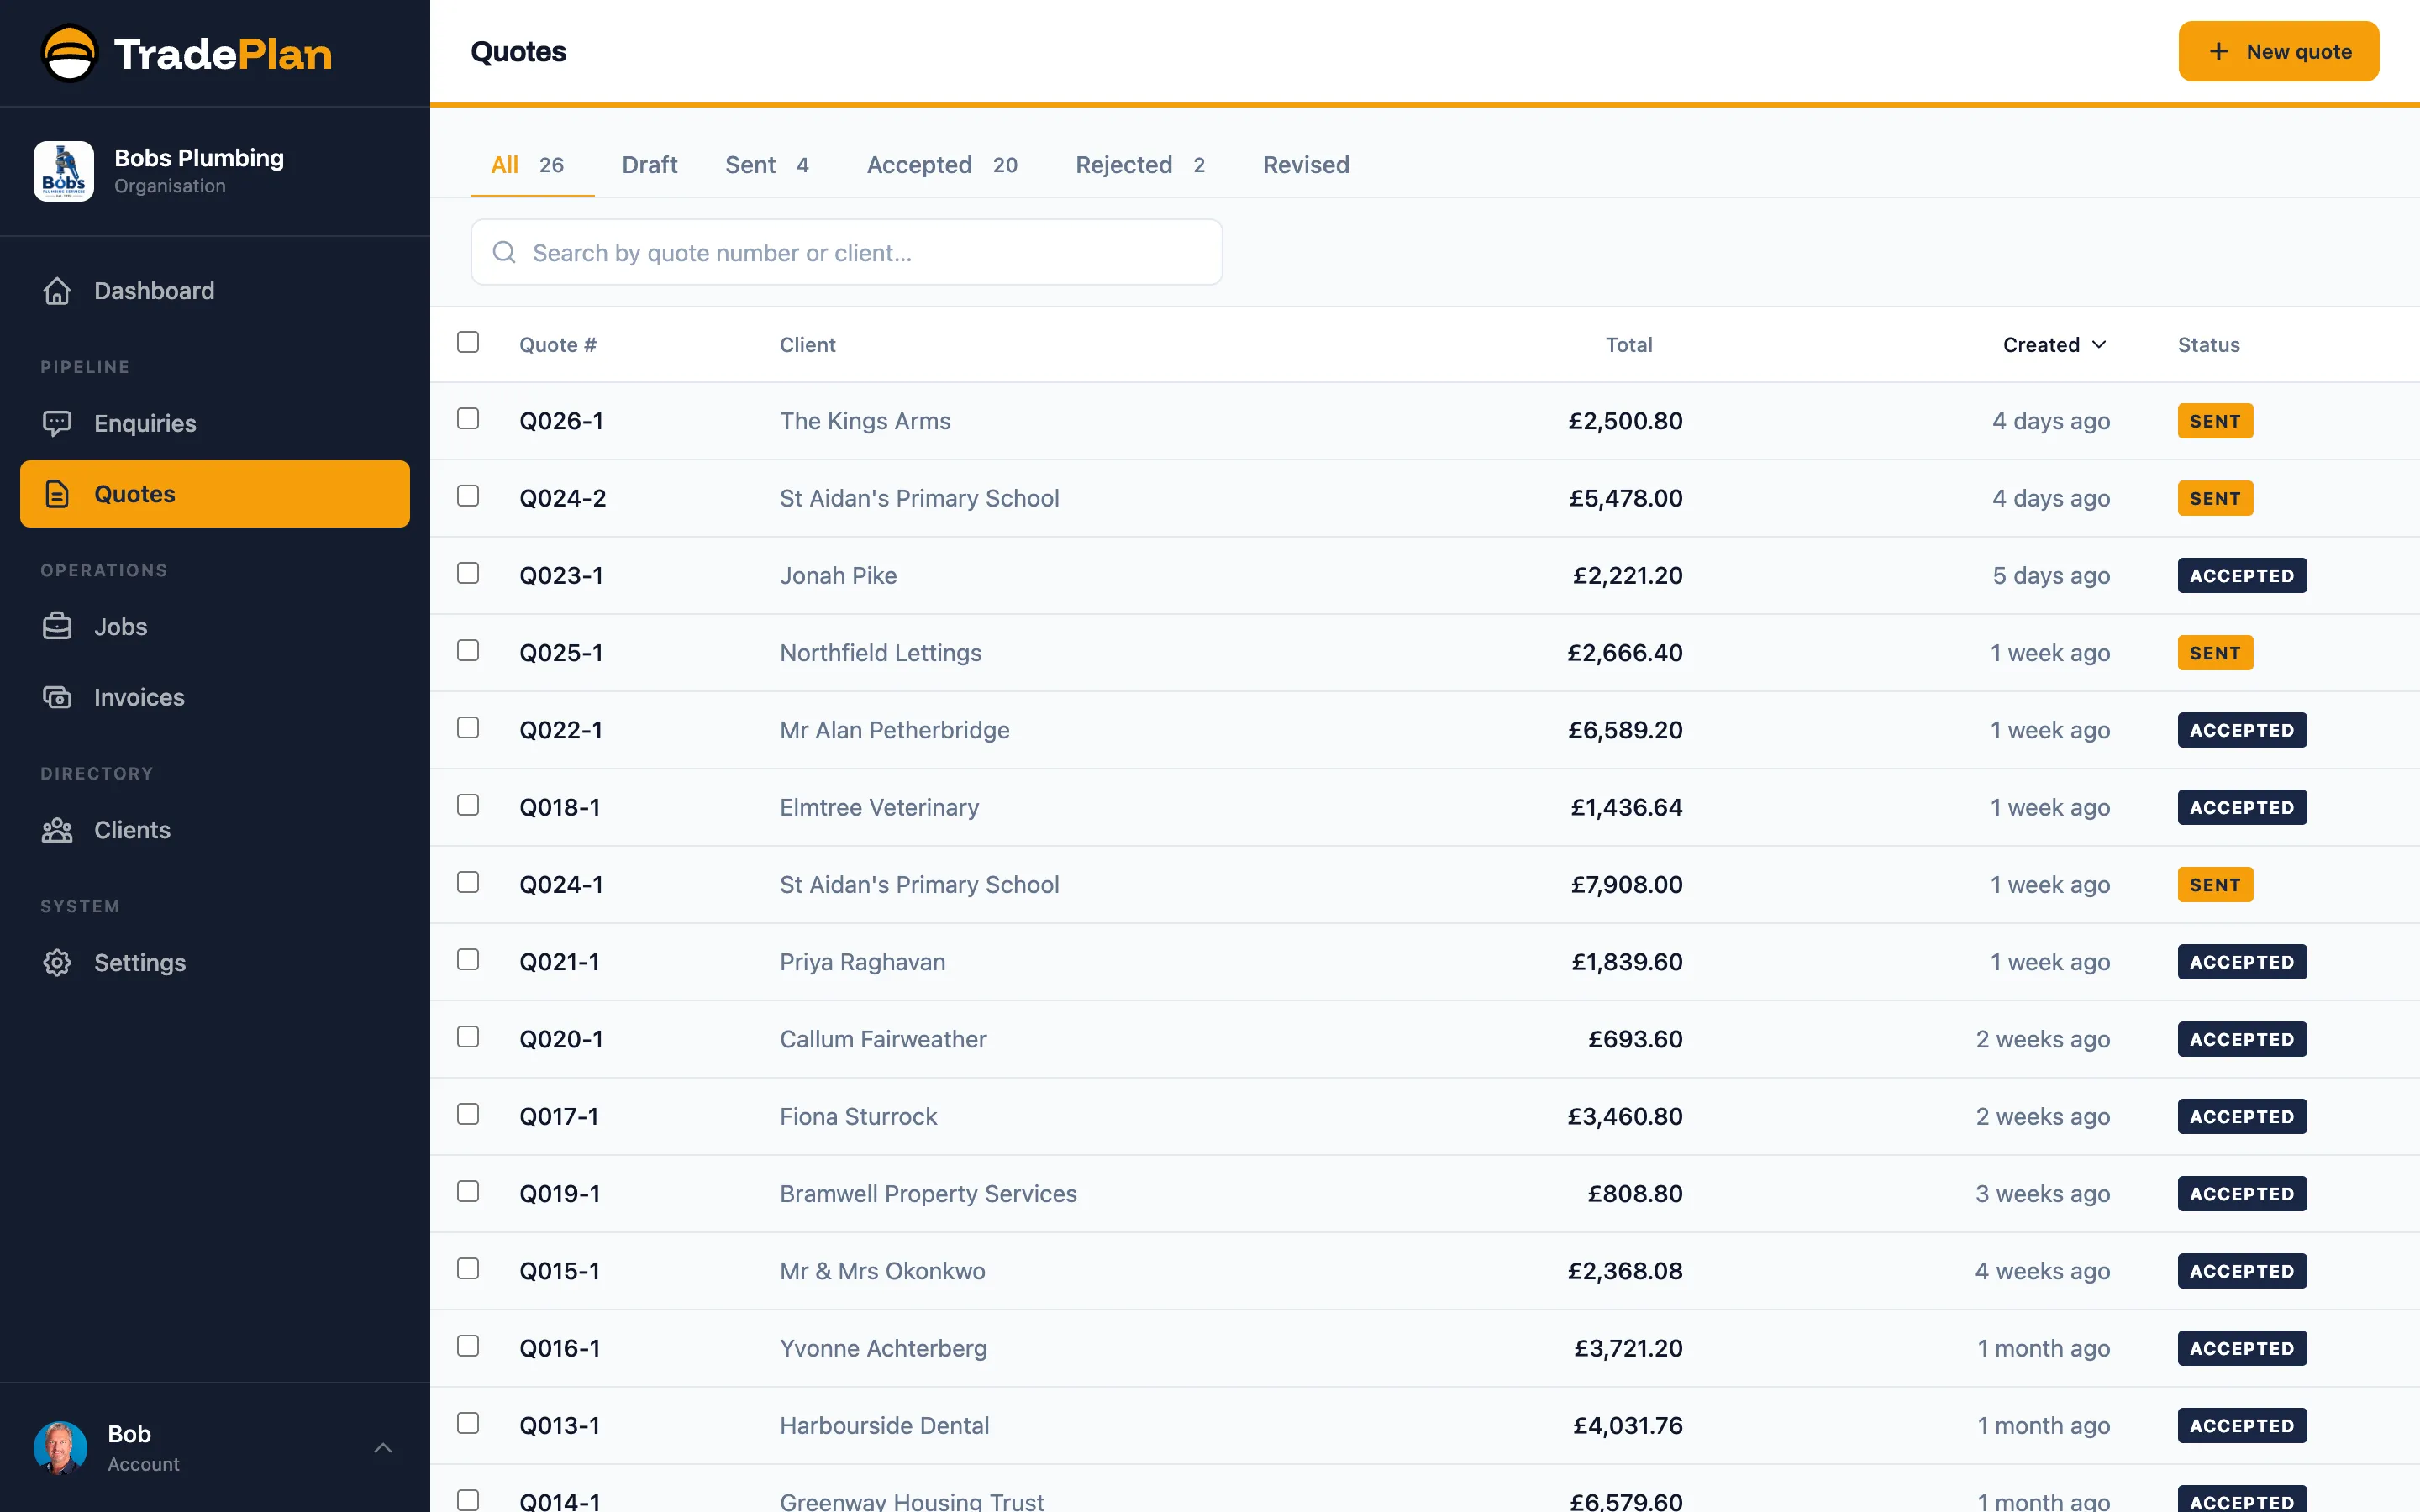Switch to the All quotes tab
2420x1512 pixels.
point(531,165)
